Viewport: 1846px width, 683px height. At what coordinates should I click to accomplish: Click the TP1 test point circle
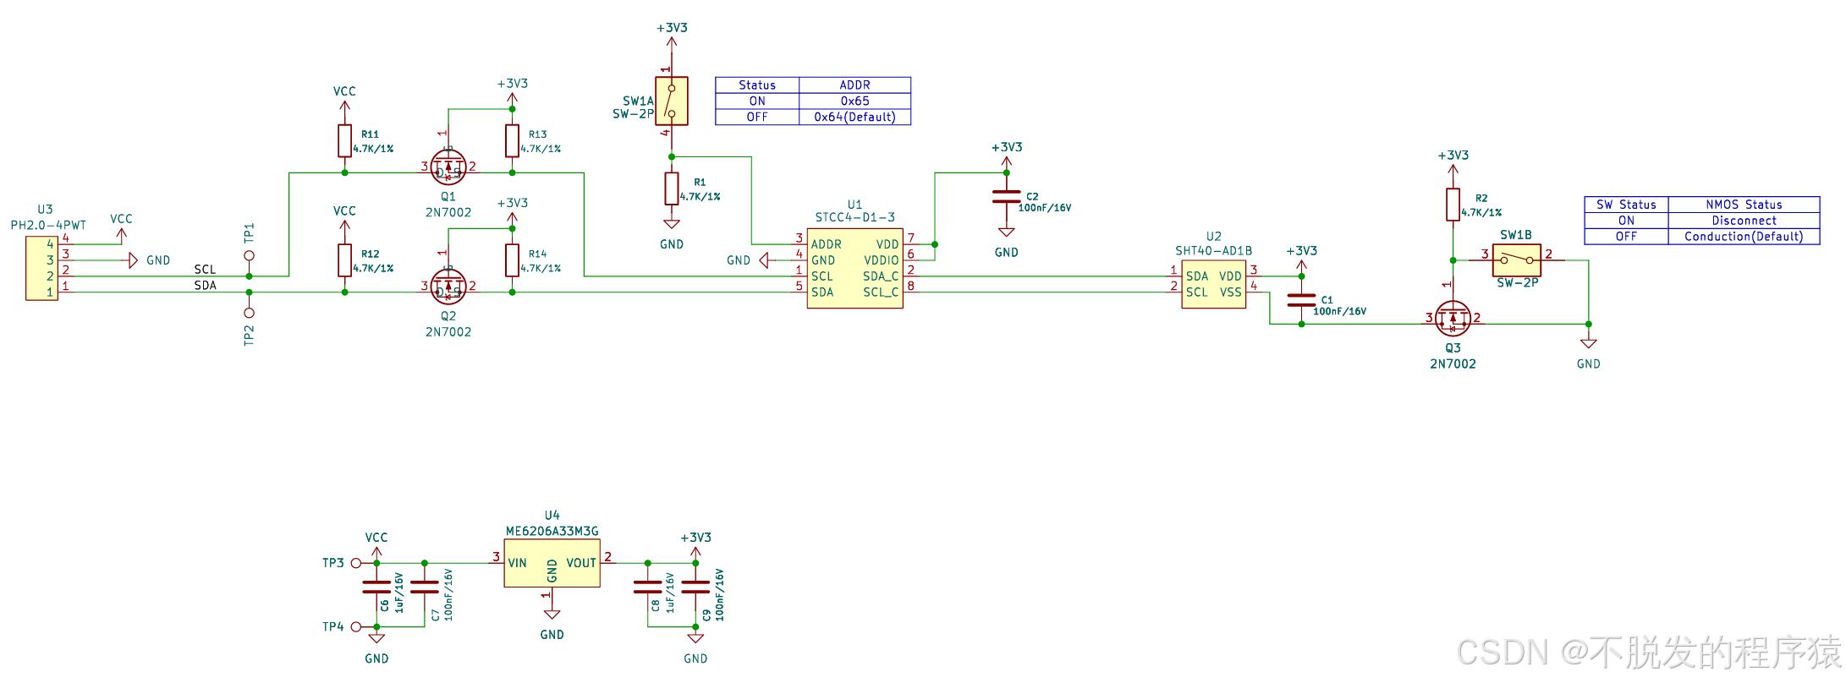point(249,255)
